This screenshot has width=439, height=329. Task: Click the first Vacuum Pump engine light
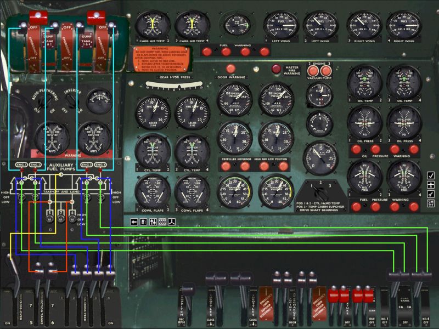pos(315,71)
